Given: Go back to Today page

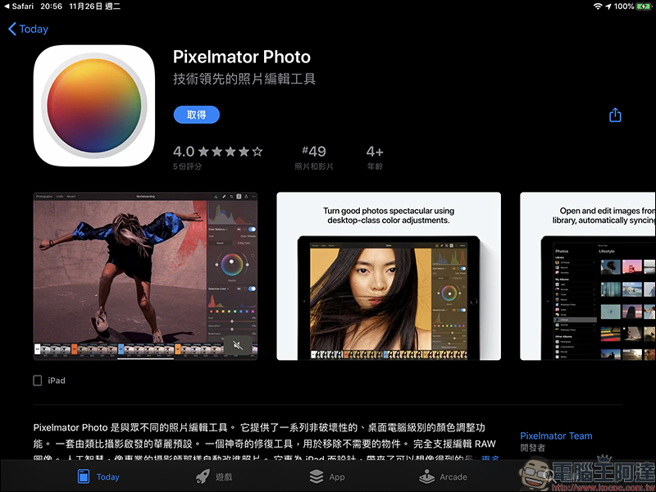Looking at the screenshot, I should (x=28, y=29).
